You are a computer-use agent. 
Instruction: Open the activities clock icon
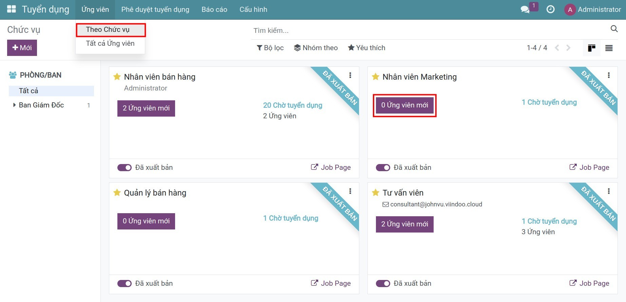550,9
